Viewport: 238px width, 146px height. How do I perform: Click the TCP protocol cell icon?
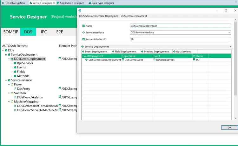coord(194,59)
